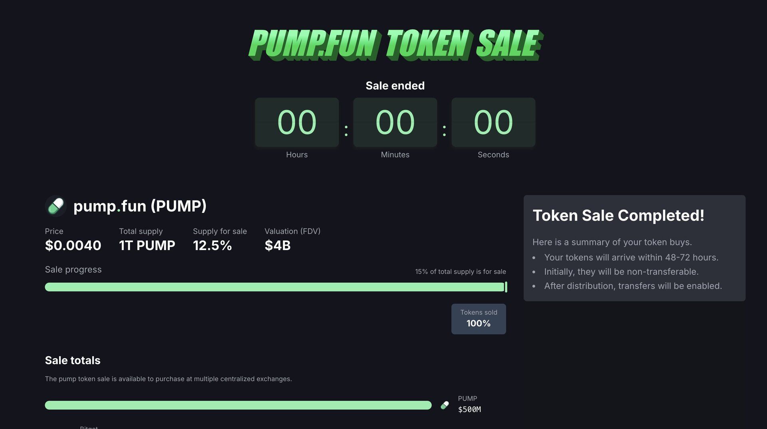Click the Sale ended label
The width and height of the screenshot is (767, 429).
pos(395,85)
